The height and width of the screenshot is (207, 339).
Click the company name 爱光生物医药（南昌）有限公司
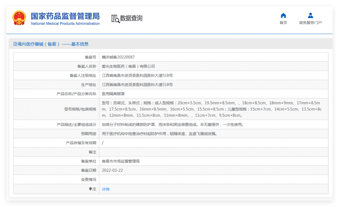click(128, 66)
